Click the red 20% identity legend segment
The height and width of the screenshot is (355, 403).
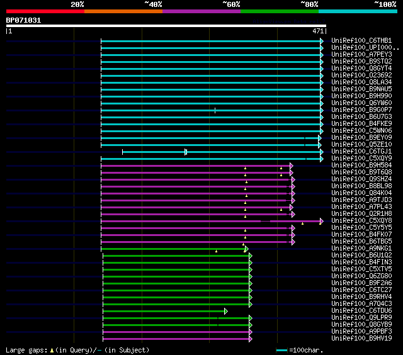45,11
